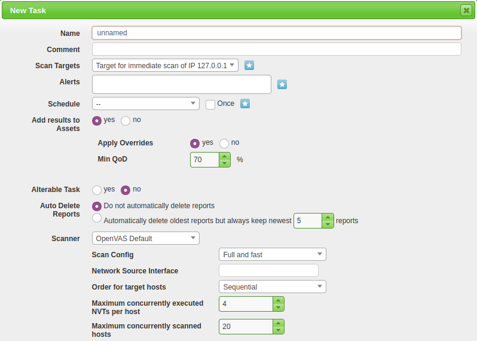
Task: Focus the Network Source Interface field
Action: click(268, 270)
